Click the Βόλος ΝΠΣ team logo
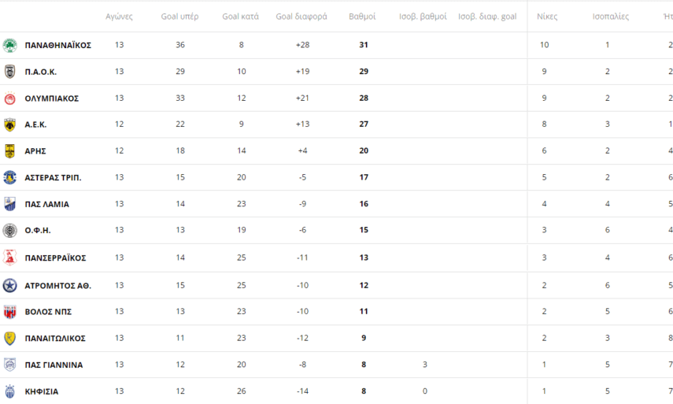 [x=10, y=312]
